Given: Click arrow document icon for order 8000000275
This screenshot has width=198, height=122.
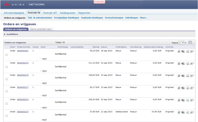Looking at the screenshot, I should click(x=192, y=112).
